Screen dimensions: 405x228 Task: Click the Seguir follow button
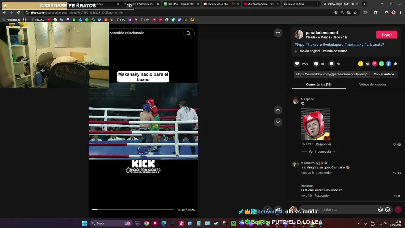click(387, 35)
